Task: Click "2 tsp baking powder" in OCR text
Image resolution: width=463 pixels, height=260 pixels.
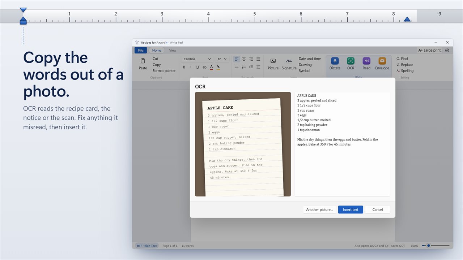Action: coord(312,125)
